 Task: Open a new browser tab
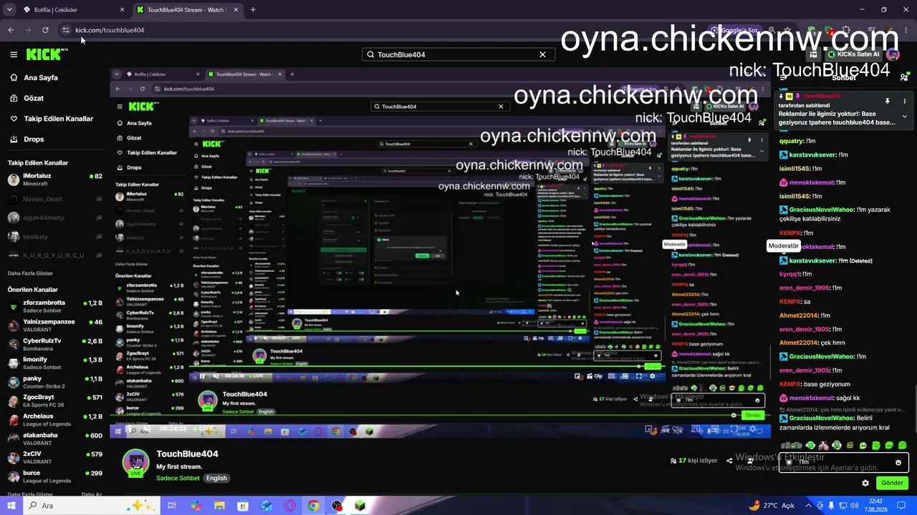pyautogui.click(x=253, y=10)
